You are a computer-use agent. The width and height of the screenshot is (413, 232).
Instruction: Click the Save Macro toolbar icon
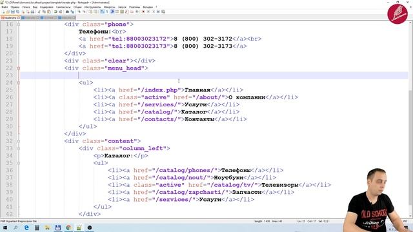(x=163, y=12)
